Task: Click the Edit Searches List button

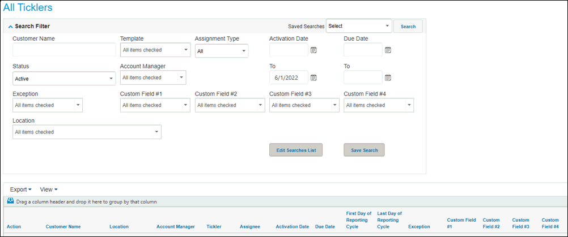Action: tap(296, 150)
